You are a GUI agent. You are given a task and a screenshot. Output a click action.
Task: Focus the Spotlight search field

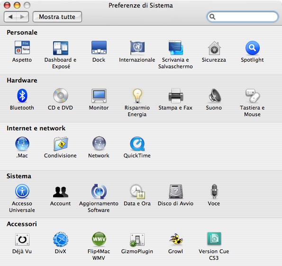click(x=243, y=17)
